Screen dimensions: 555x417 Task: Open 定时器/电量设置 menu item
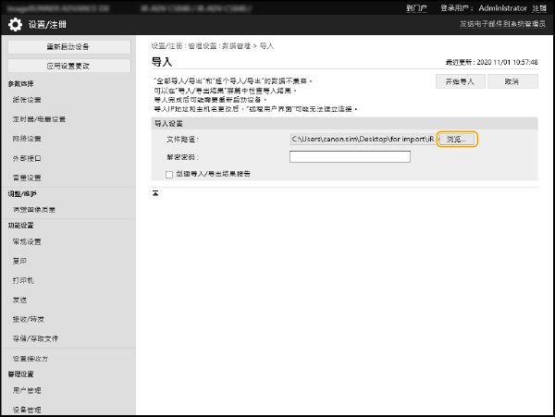click(x=39, y=119)
